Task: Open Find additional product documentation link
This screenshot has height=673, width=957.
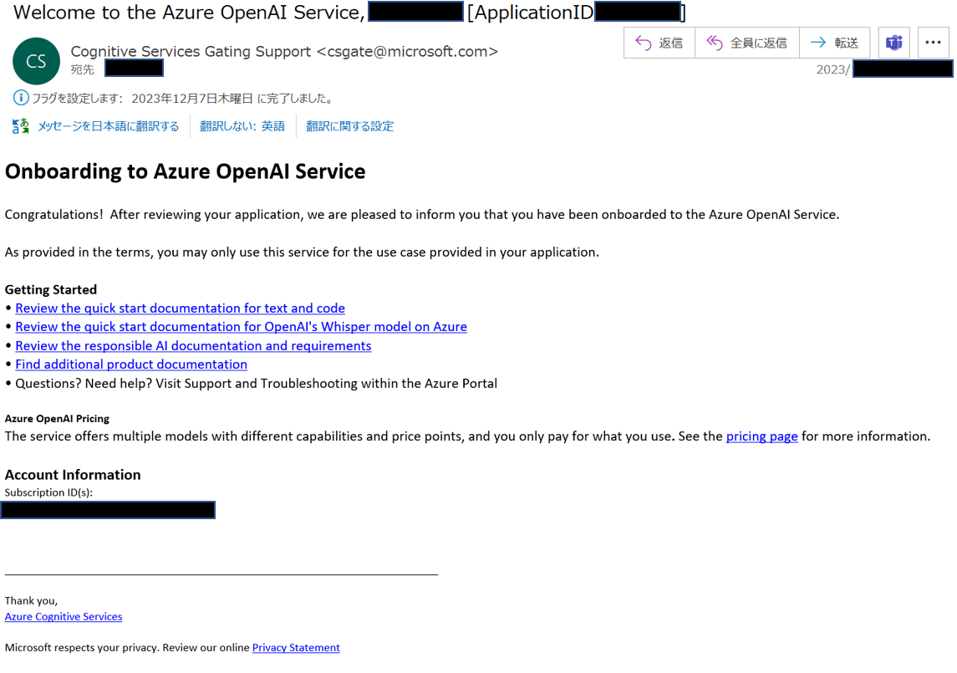Action: point(131,365)
